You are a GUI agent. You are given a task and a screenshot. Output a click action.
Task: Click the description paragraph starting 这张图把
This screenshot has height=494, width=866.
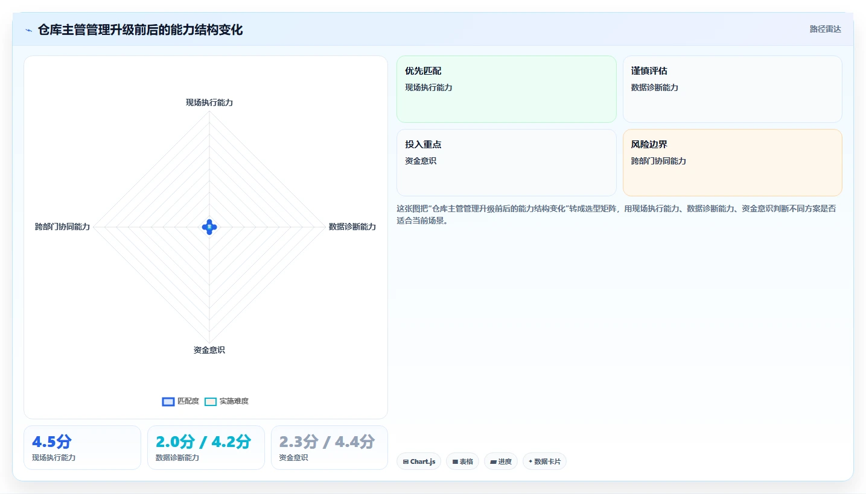[x=616, y=214]
